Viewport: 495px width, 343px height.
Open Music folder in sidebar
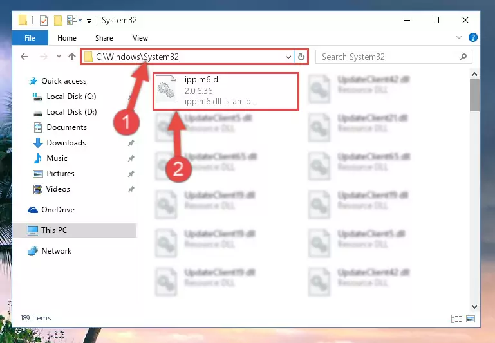57,158
